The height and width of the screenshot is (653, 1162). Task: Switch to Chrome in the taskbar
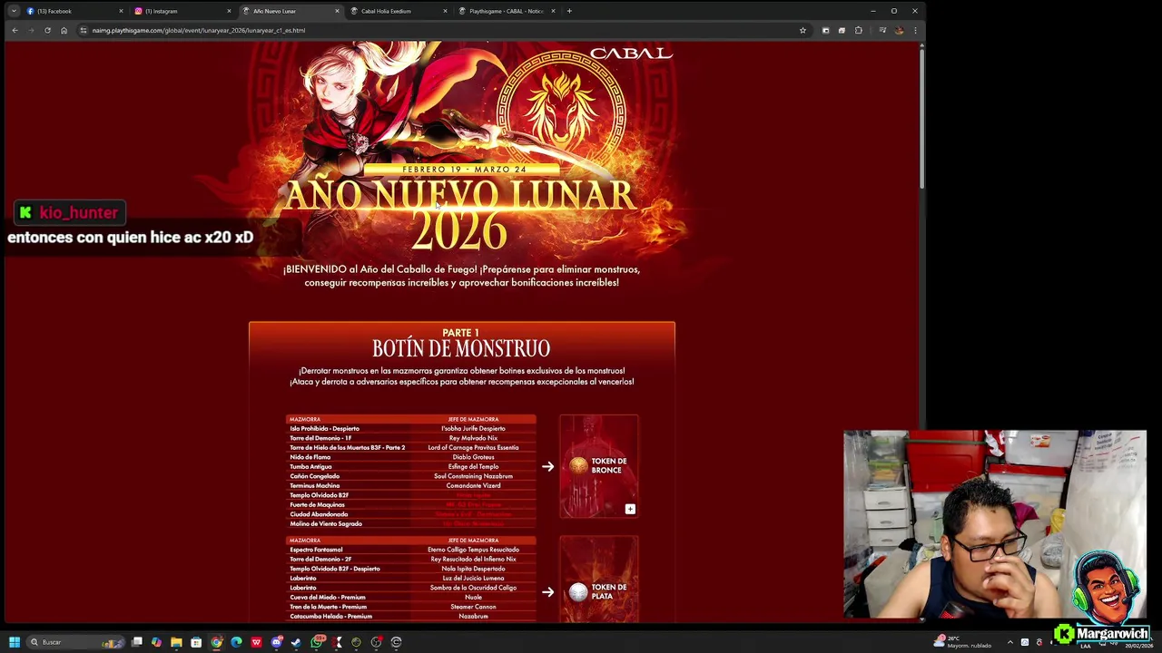click(216, 642)
